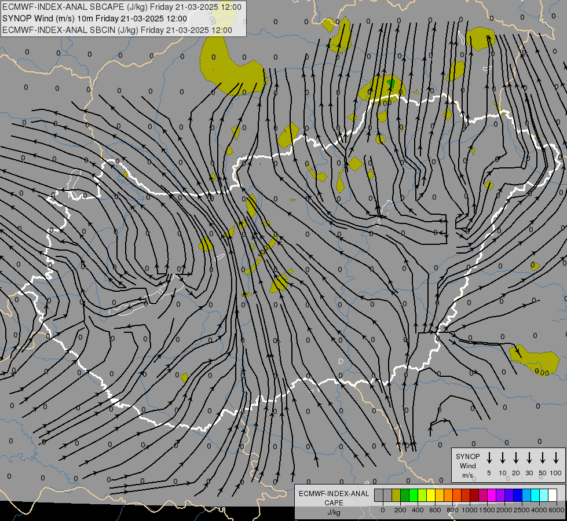Click the 1500 tick label on CAPE scale
This screenshot has width=567, height=521.
[x=487, y=510]
